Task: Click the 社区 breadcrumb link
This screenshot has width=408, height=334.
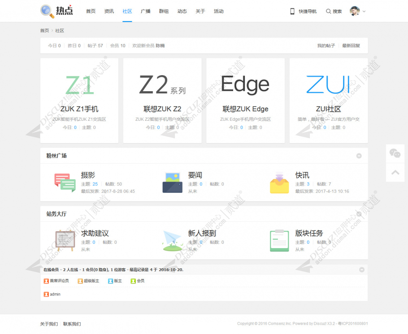Action: tap(60, 30)
